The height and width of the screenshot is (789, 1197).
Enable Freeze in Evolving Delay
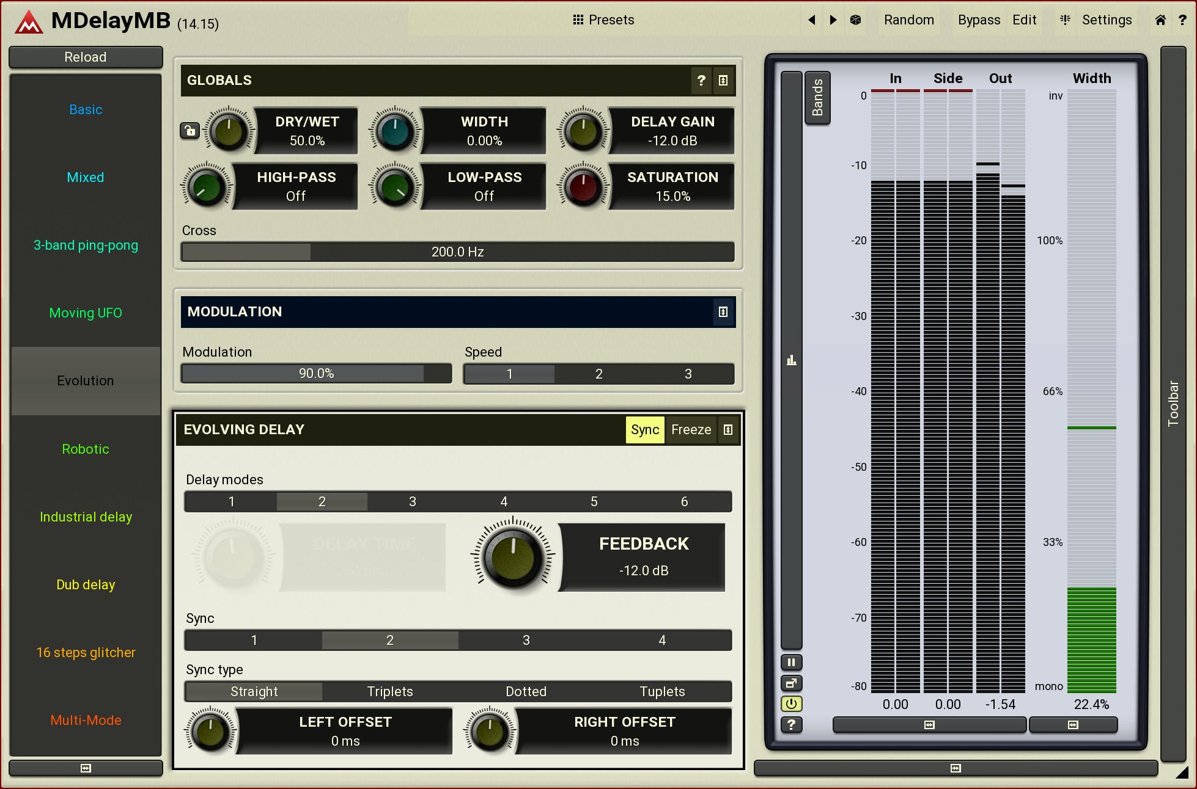691,430
